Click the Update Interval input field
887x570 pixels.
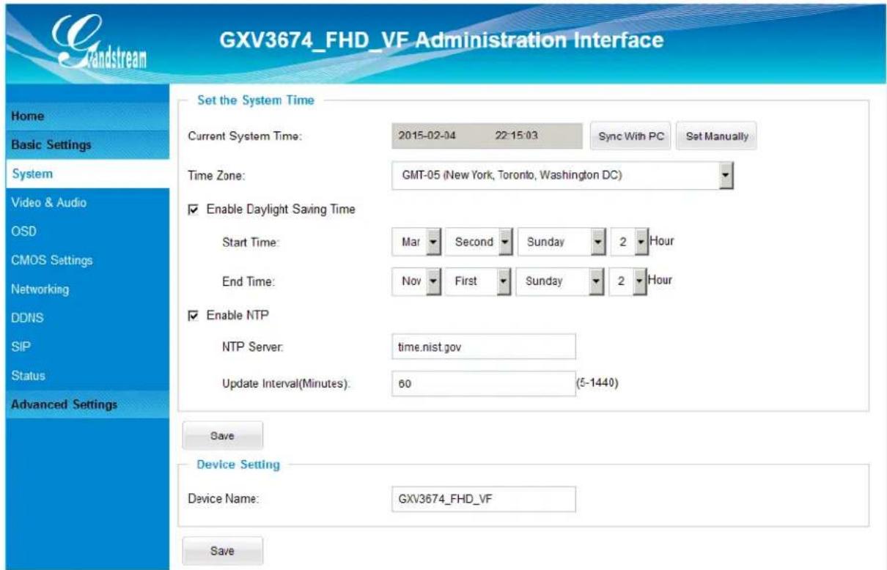point(484,383)
